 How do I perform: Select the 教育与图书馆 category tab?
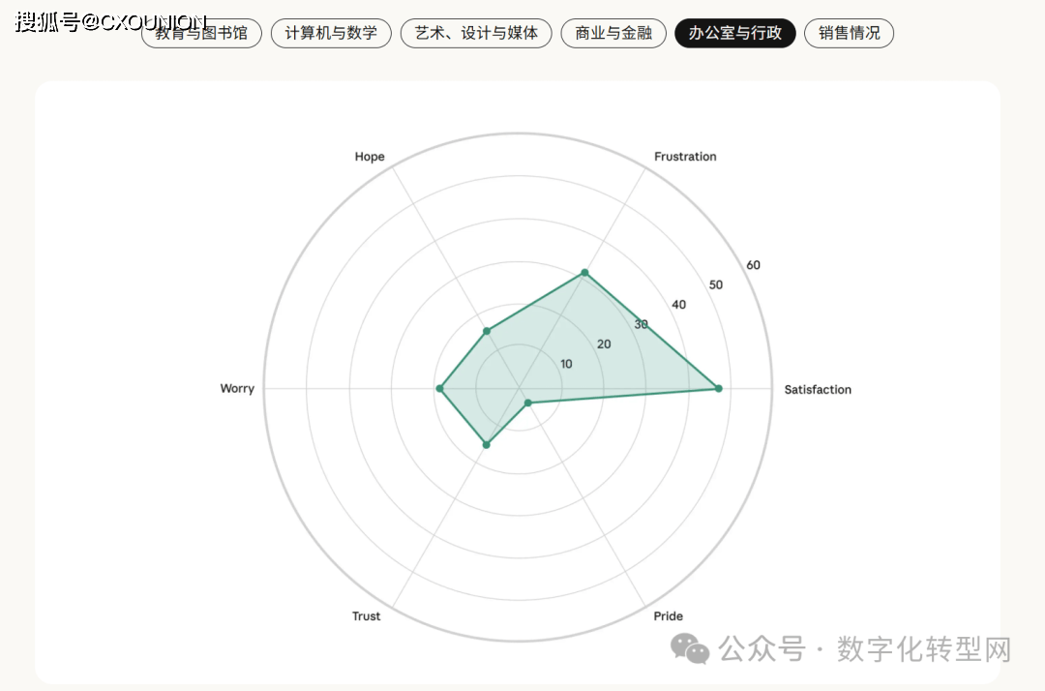[x=201, y=33]
